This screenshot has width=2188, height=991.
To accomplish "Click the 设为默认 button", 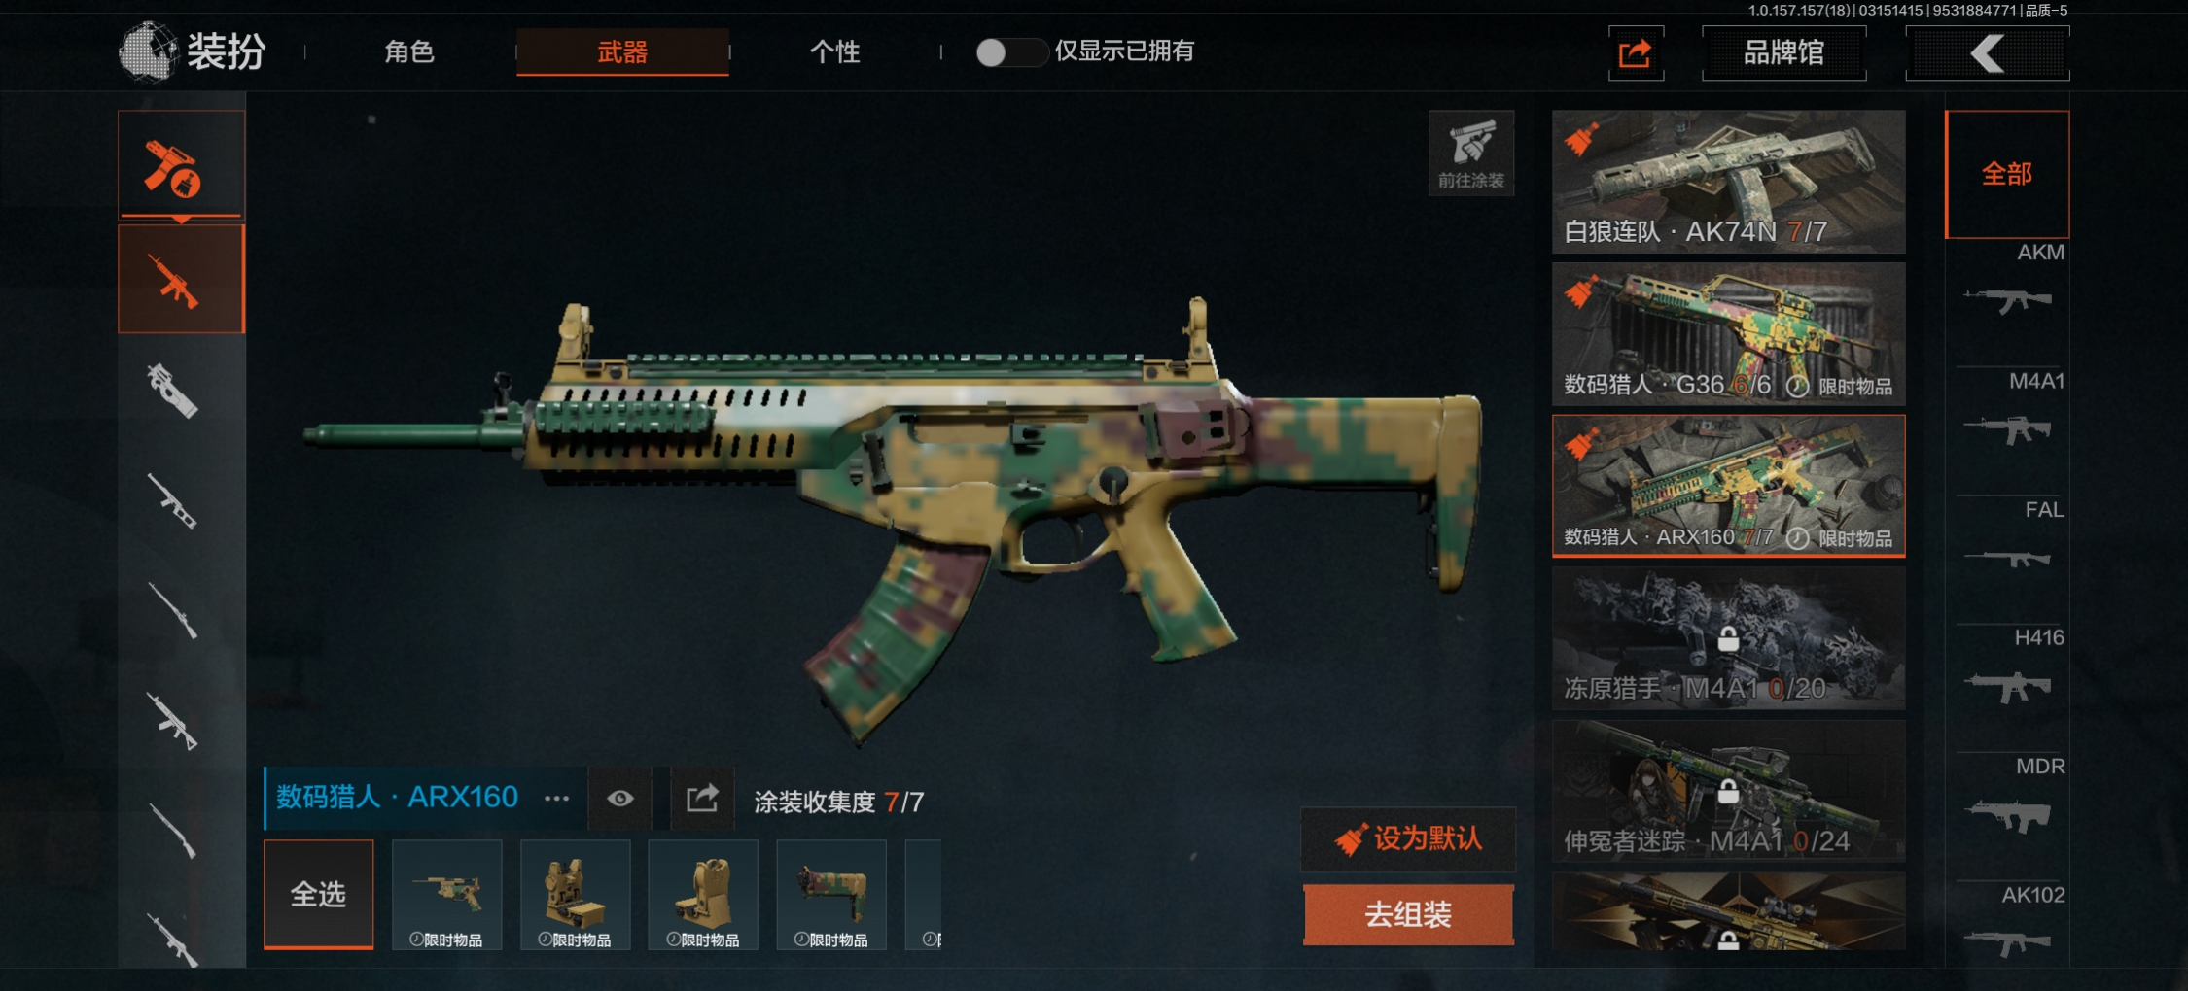I will tap(1408, 838).
